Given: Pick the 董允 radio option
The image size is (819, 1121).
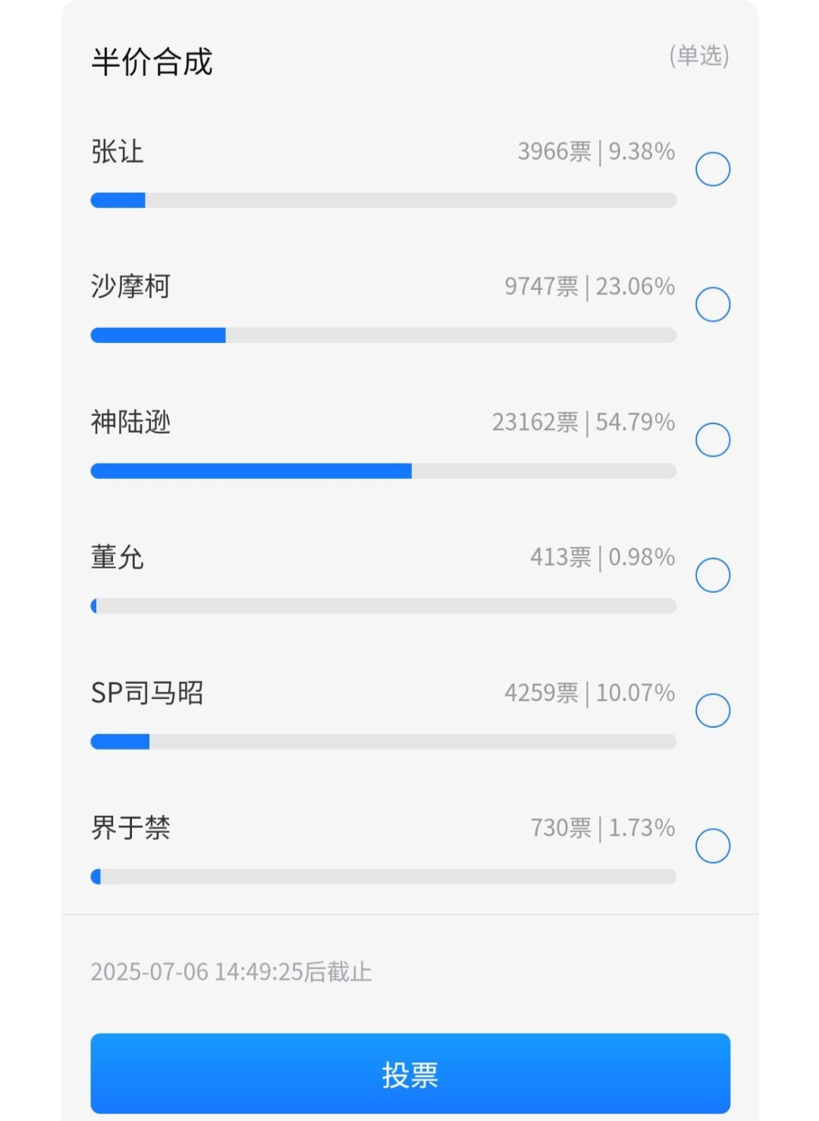Looking at the screenshot, I should click(713, 575).
